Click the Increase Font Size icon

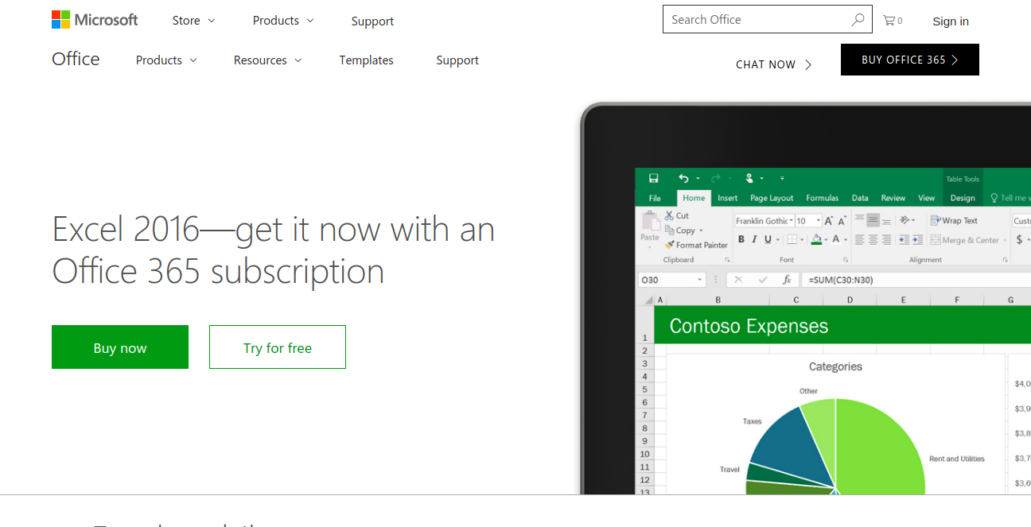point(828,221)
